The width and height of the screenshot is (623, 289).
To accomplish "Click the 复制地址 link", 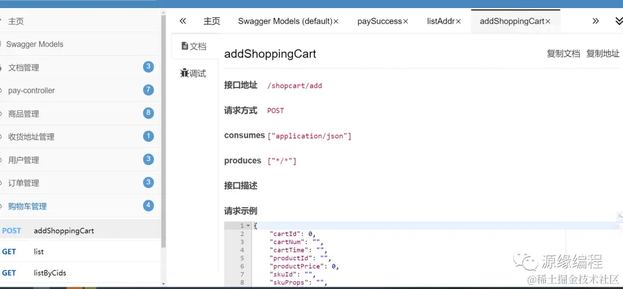I will pos(603,54).
